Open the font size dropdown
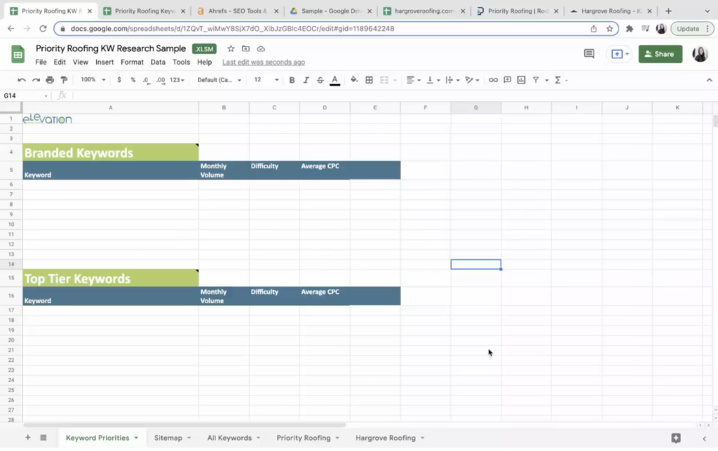 click(x=266, y=80)
